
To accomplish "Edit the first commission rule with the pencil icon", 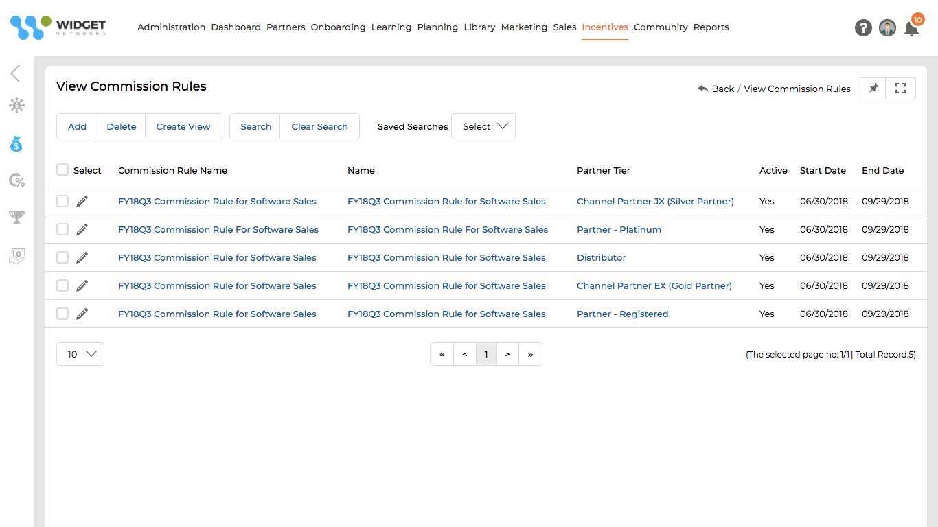I will 82,201.
